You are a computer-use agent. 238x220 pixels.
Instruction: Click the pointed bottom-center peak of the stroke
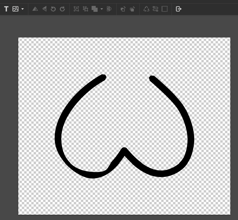point(124,150)
